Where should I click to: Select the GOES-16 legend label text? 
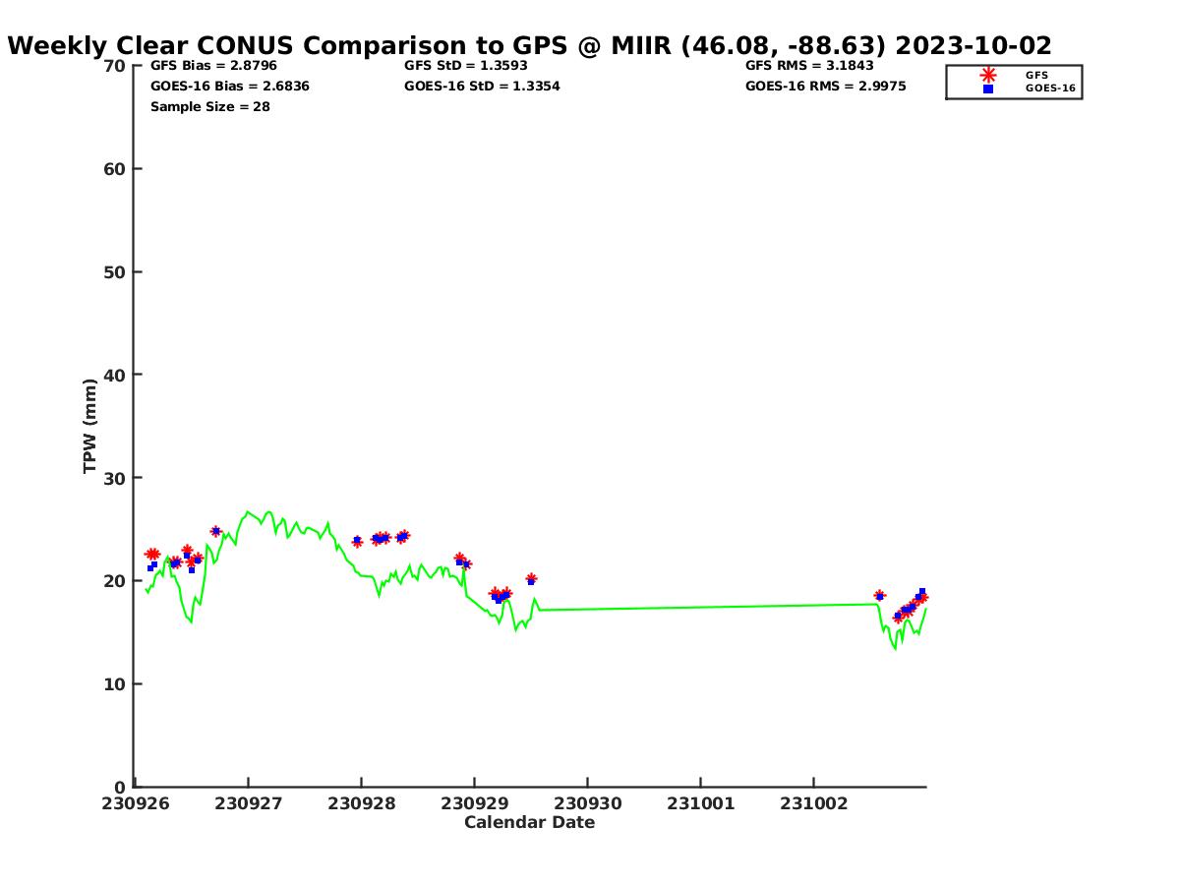coord(1050,88)
